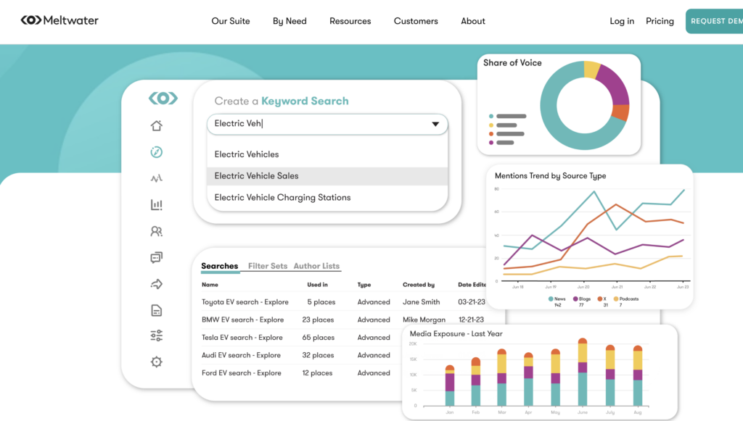Click the Blogs legend purple dot
This screenshot has height=421, width=743.
pyautogui.click(x=575, y=299)
